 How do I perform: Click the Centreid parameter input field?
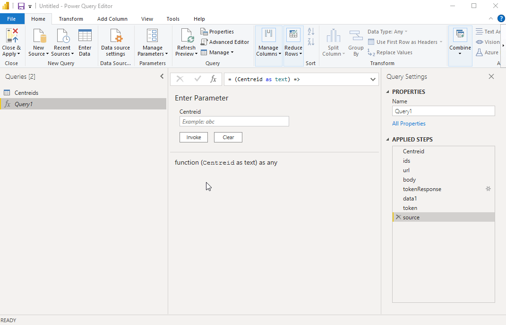(234, 121)
